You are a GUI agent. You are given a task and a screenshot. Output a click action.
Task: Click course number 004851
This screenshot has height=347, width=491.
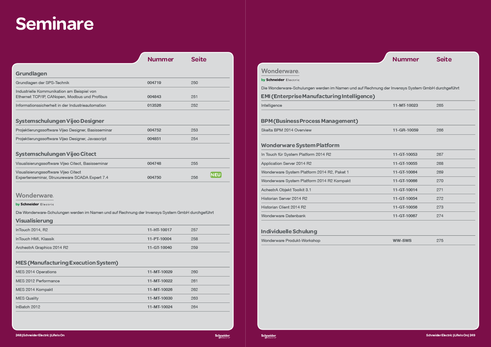click(x=154, y=138)
